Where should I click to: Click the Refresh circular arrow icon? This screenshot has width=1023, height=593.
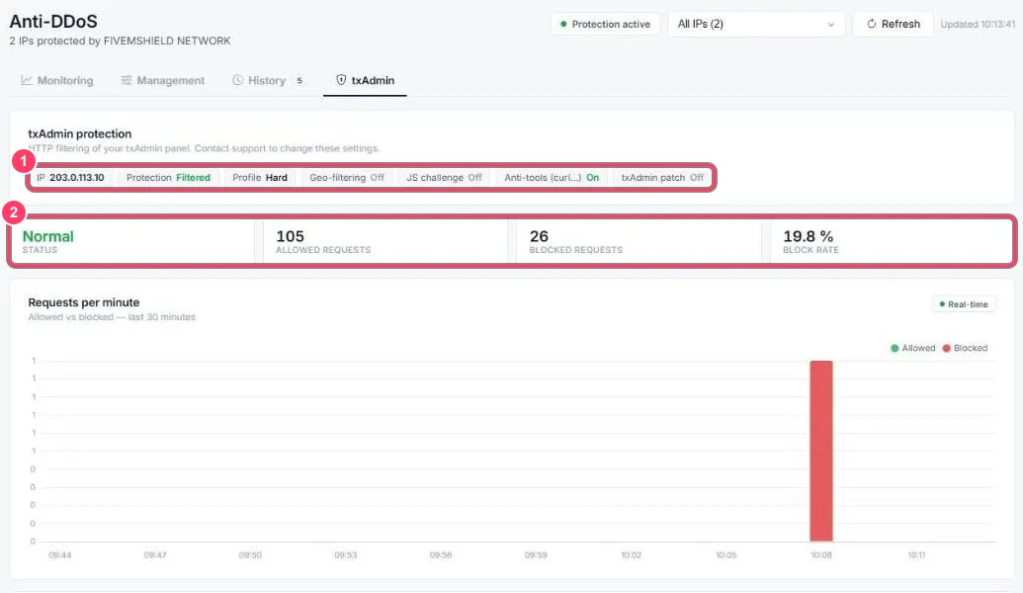tap(871, 24)
